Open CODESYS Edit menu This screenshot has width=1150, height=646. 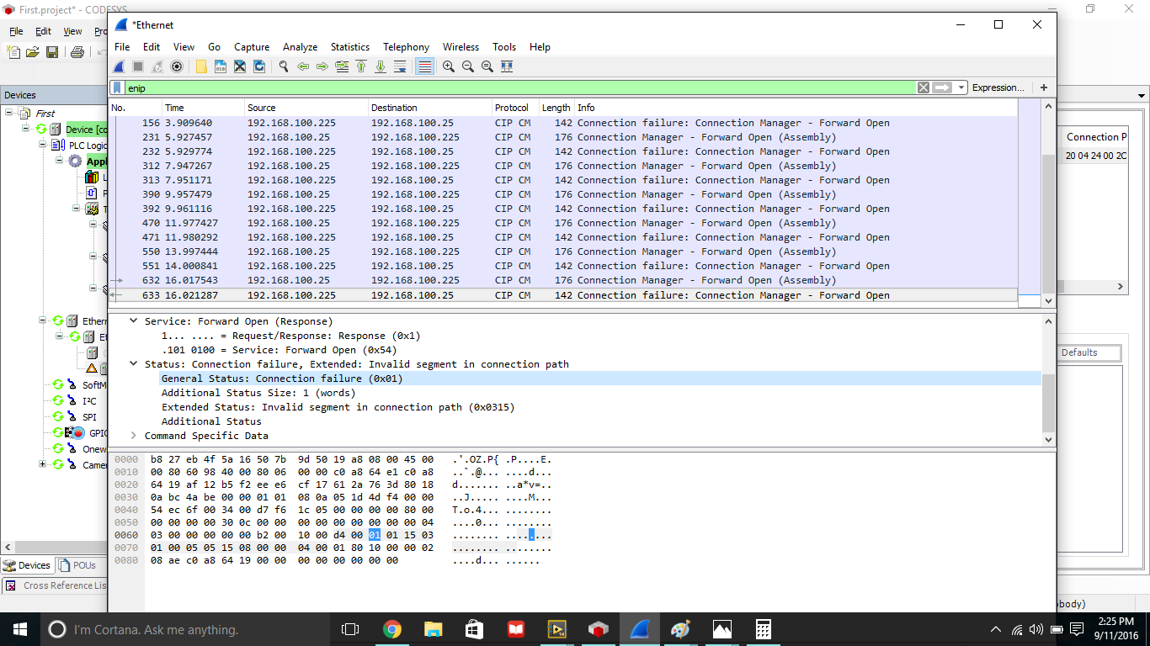pos(43,31)
